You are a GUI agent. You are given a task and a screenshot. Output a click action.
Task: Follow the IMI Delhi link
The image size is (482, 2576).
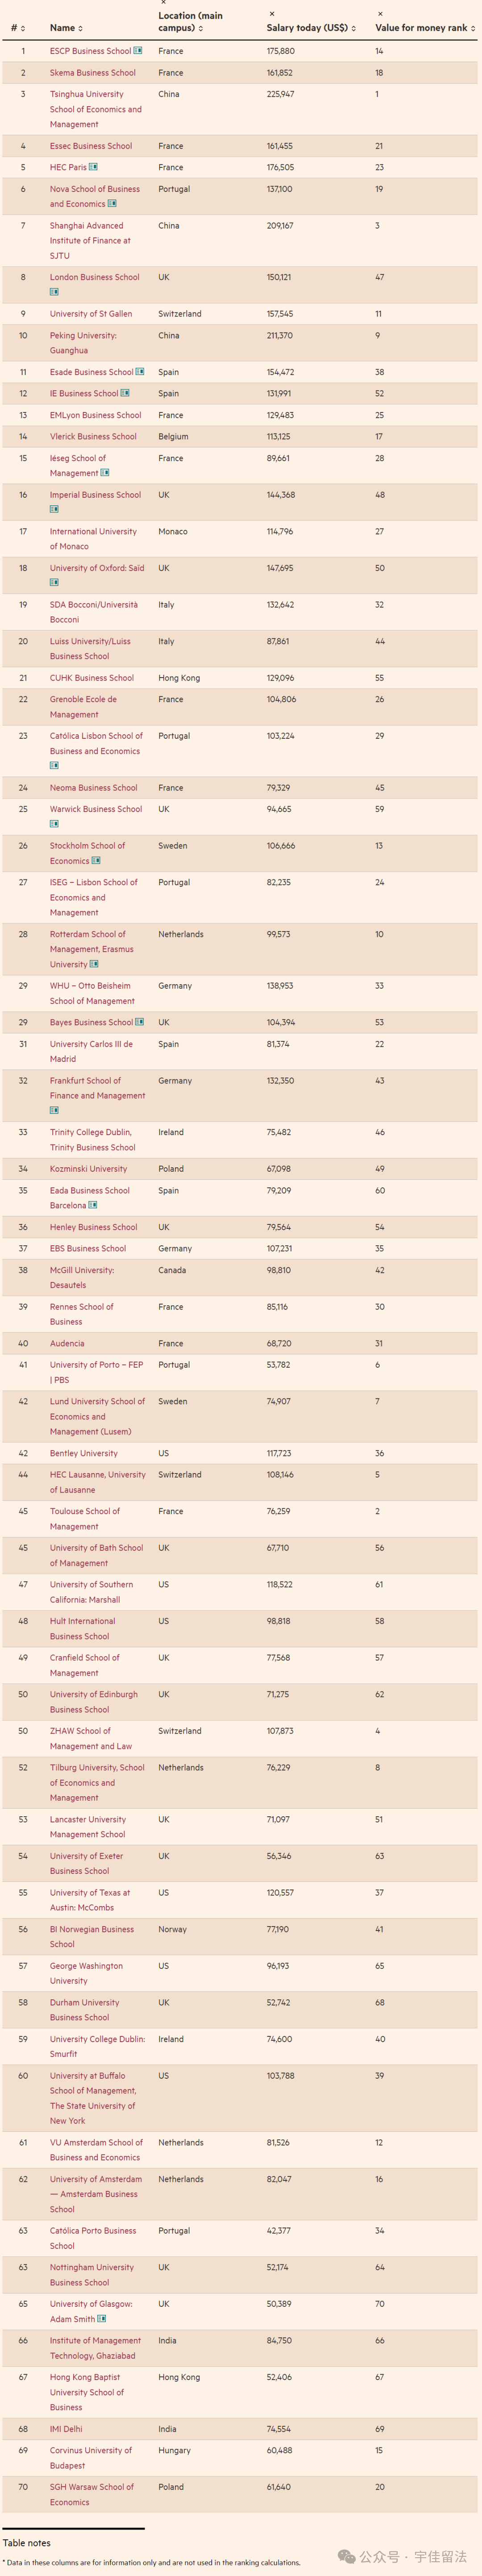[x=66, y=2429]
